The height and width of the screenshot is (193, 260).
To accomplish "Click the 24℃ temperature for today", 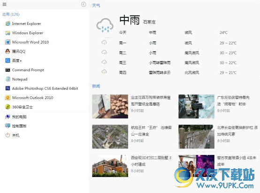I will 223,32.
